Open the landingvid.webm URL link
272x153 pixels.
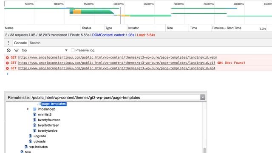(x=118, y=57)
